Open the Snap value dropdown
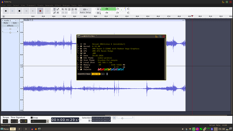The height and width of the screenshot is (131, 233). pos(47,121)
